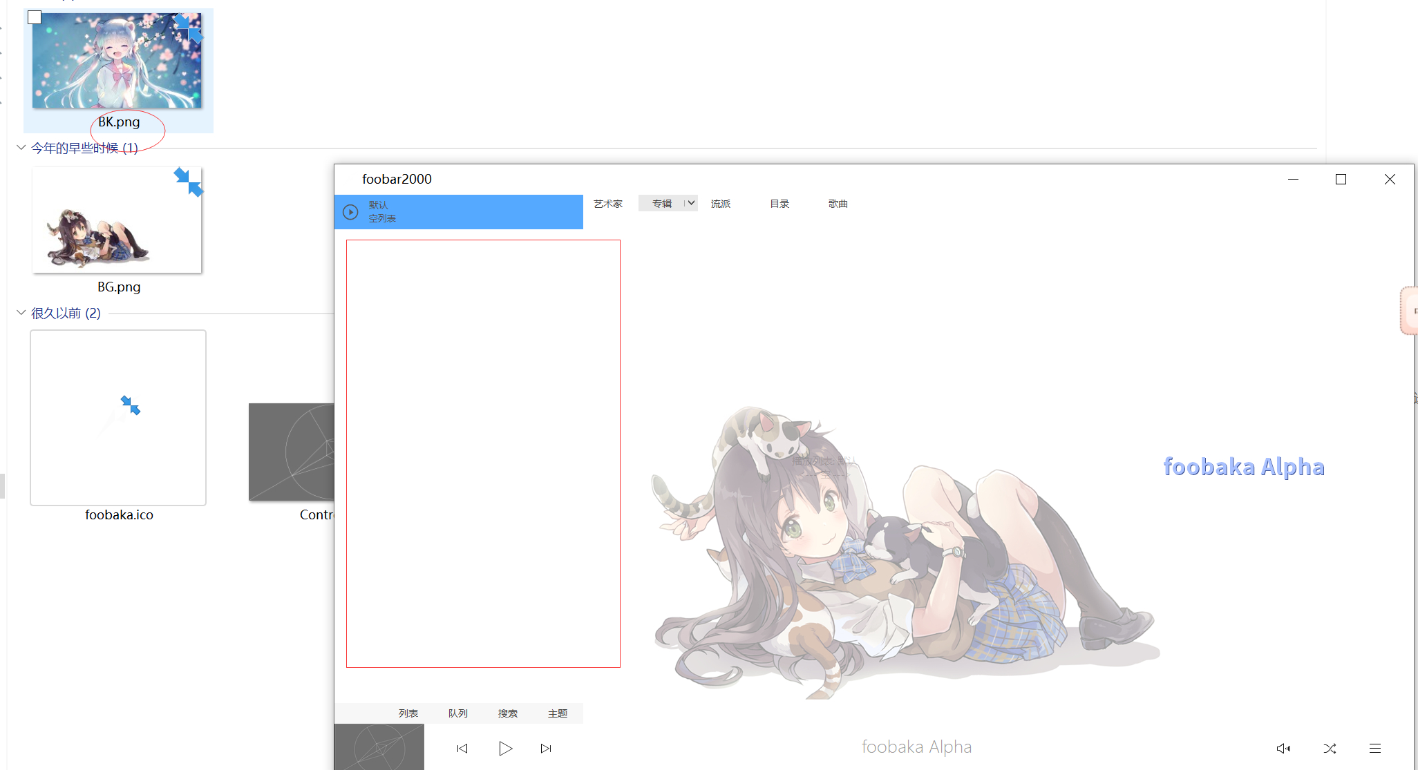1418x770 pixels.
Task: Collapse the 今年的早些时候 group
Action: click(21, 148)
